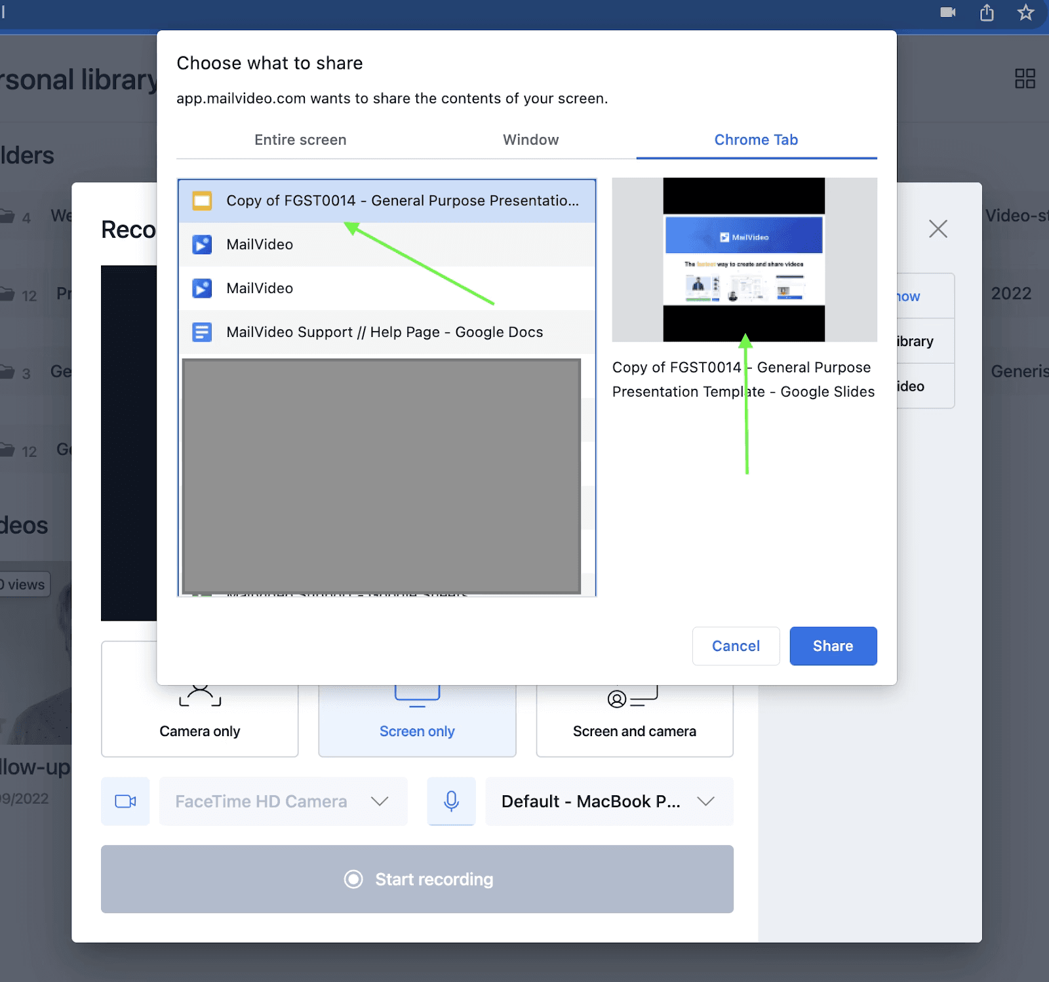Toggle the microphone icon button
The width and height of the screenshot is (1049, 982).
[451, 801]
